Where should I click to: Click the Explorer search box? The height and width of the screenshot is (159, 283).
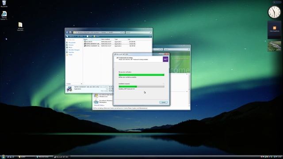(138, 32)
